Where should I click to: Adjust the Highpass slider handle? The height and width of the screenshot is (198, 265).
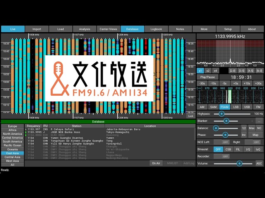click(222, 114)
